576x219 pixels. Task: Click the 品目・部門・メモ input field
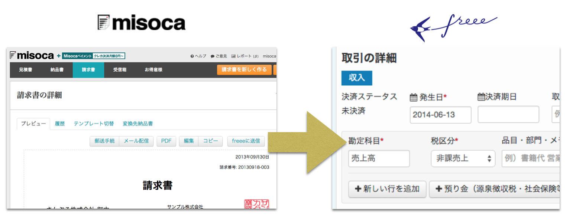(x=531, y=158)
